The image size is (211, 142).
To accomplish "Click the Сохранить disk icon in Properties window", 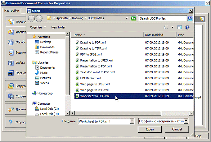I will pyautogui.click(x=11, y=96).
